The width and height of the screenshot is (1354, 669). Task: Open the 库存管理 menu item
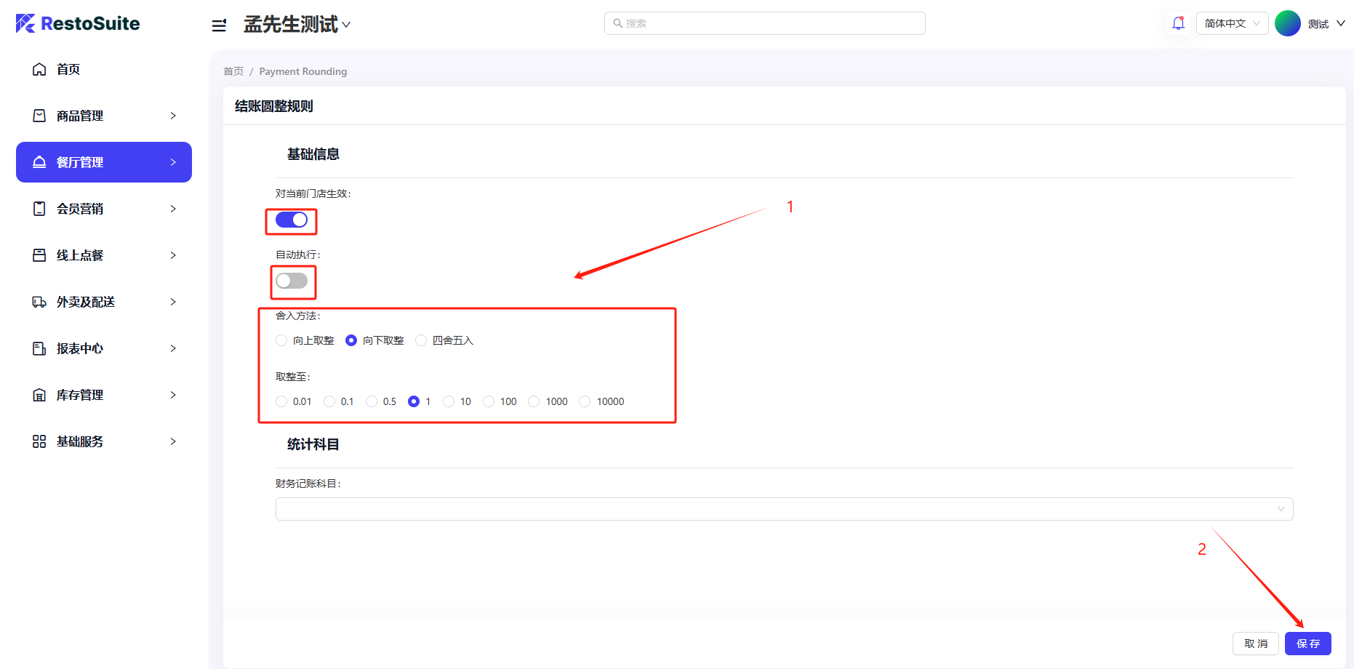[104, 395]
